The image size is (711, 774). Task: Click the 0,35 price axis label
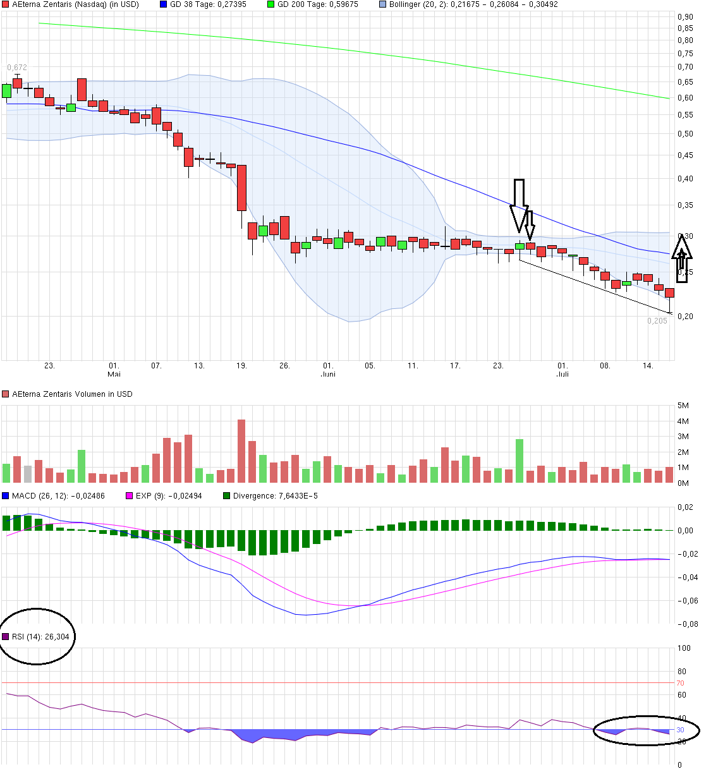point(685,205)
